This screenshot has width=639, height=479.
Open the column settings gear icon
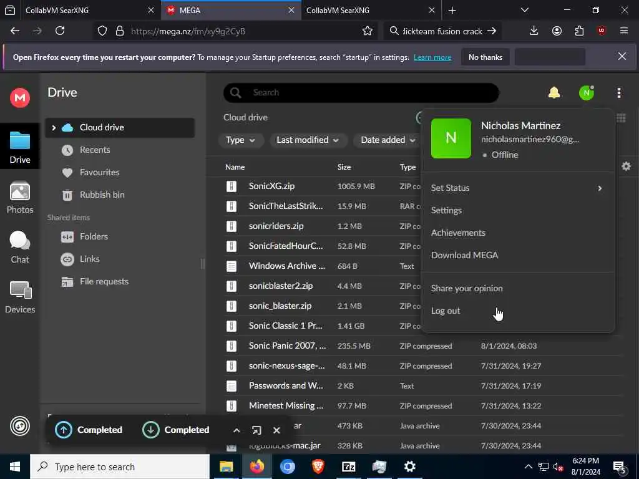point(626,166)
